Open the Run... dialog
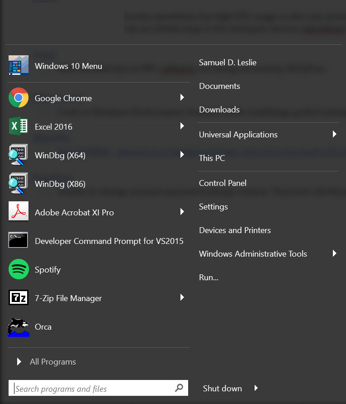 click(x=209, y=277)
